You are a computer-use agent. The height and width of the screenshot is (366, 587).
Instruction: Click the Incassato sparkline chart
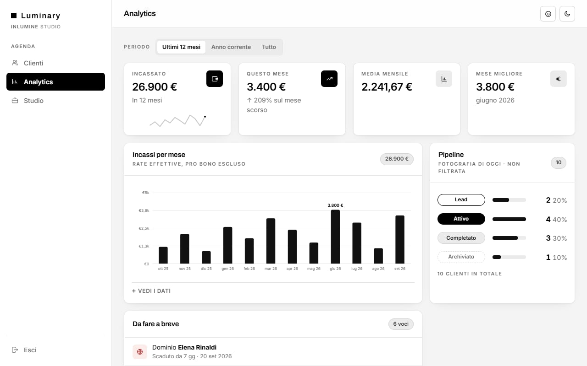177,120
